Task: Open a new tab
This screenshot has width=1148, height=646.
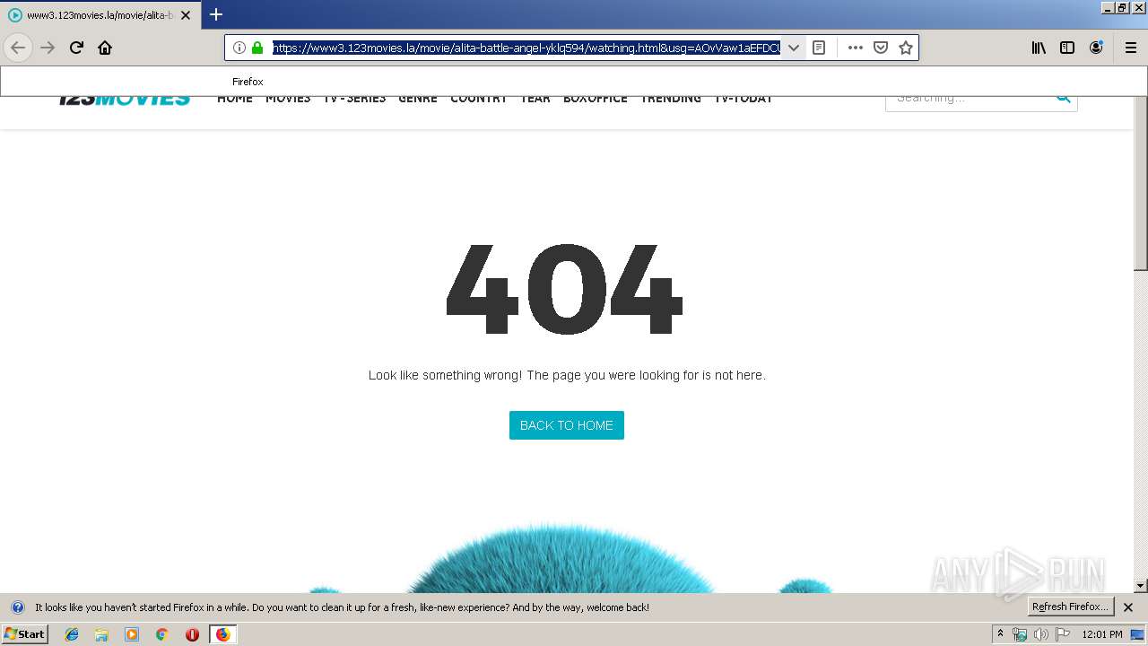Action: pos(216,14)
